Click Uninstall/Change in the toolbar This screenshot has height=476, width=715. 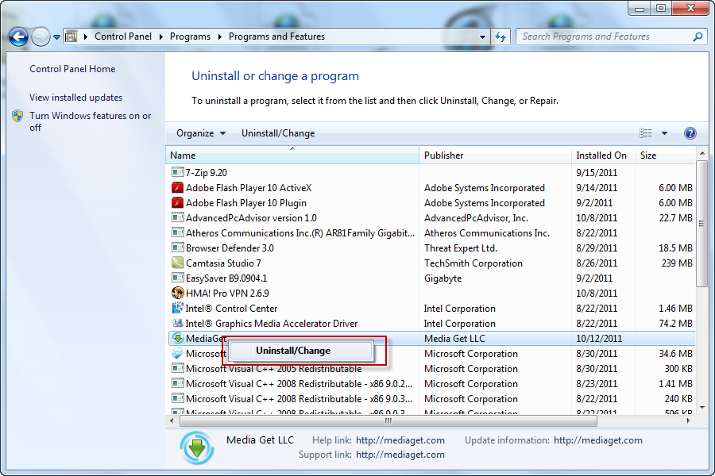coord(278,133)
